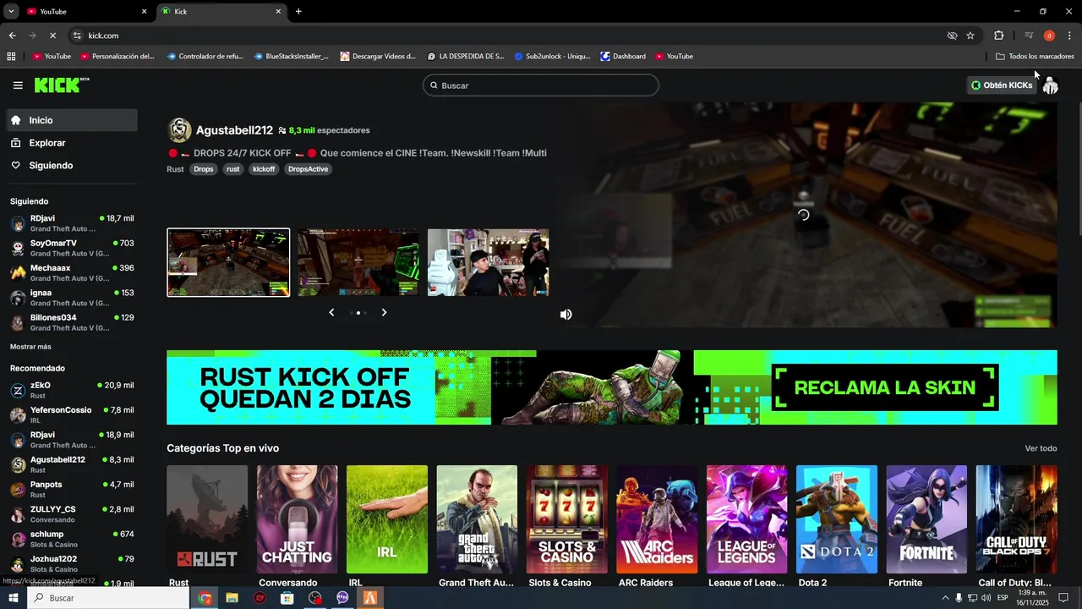Click the Chrome icon in the taskbar
Screen dimensions: 1082x609
coord(205,598)
